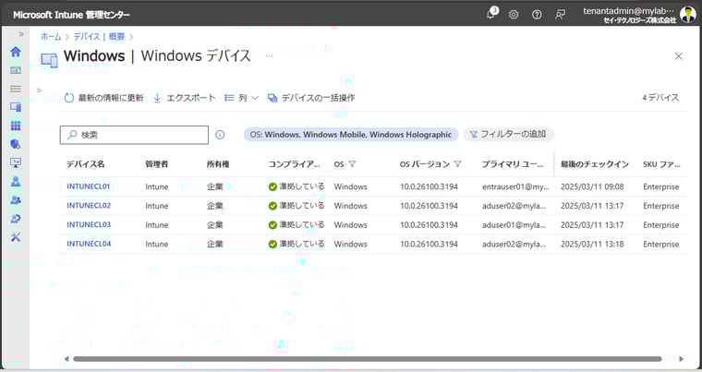Click the info icon beside search

pos(220,135)
